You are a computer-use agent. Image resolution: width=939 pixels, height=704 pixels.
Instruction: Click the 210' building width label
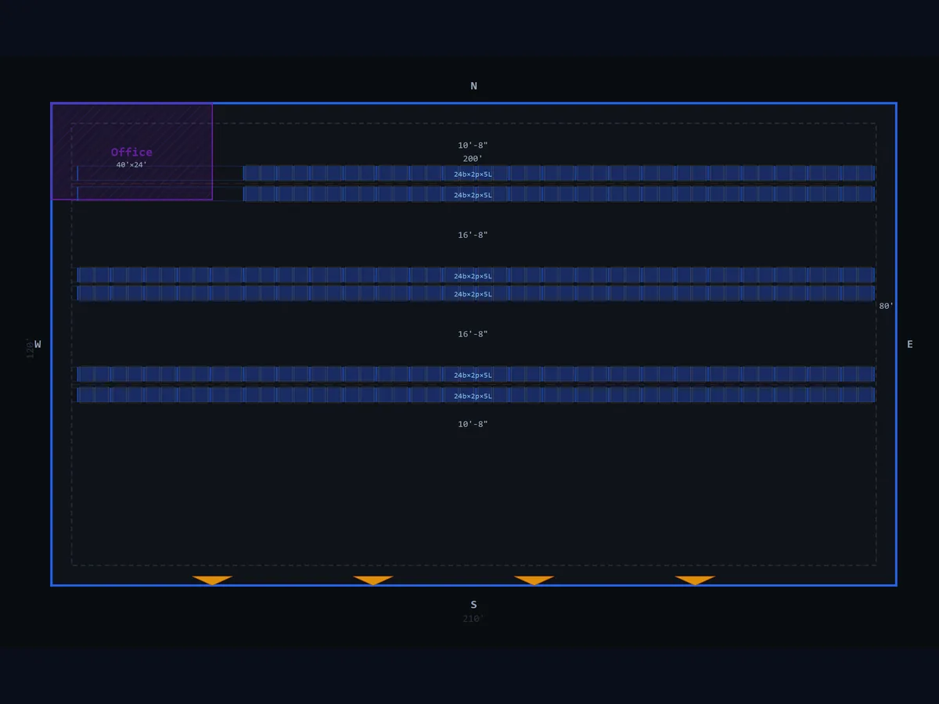point(473,619)
